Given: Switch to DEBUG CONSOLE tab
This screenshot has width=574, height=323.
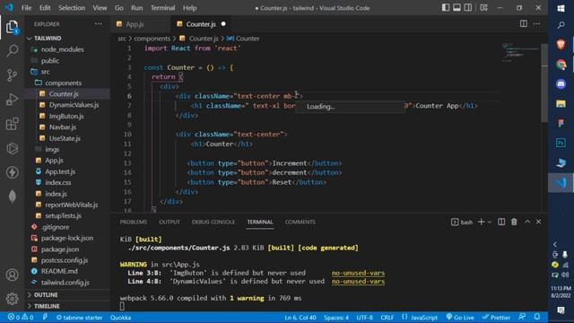Looking at the screenshot, I should pos(213,223).
